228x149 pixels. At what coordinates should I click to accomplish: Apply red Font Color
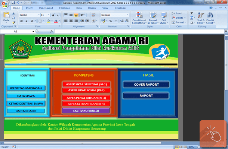(x=56, y=21)
